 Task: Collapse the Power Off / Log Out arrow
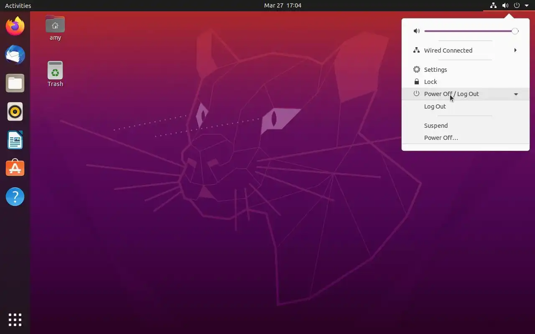(x=516, y=94)
